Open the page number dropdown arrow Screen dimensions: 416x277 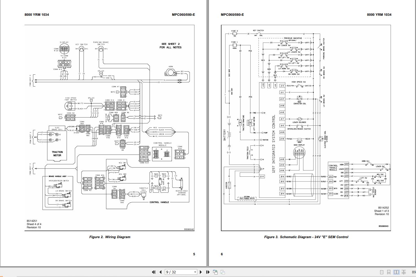click(x=195, y=272)
